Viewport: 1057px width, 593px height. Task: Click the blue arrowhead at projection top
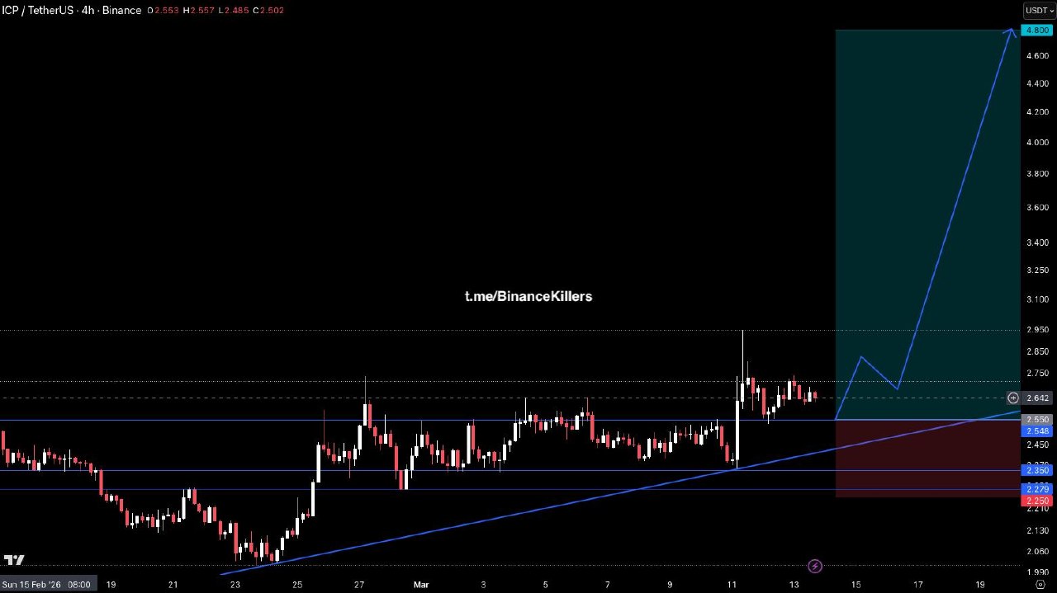tap(1012, 31)
